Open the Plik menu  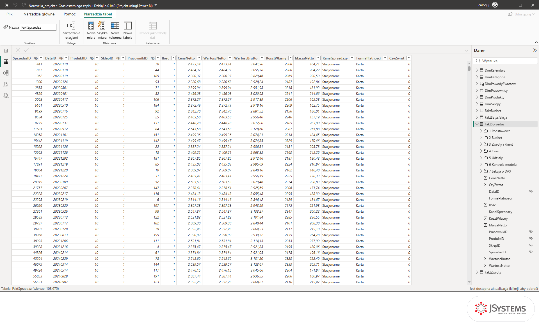tap(10, 14)
